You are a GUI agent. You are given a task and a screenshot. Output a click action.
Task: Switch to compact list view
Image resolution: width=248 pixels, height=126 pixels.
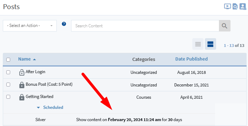pos(198,44)
